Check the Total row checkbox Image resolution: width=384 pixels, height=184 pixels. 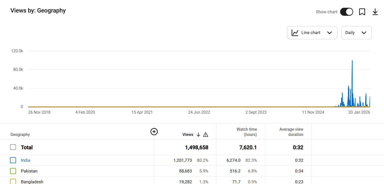[x=13, y=147]
